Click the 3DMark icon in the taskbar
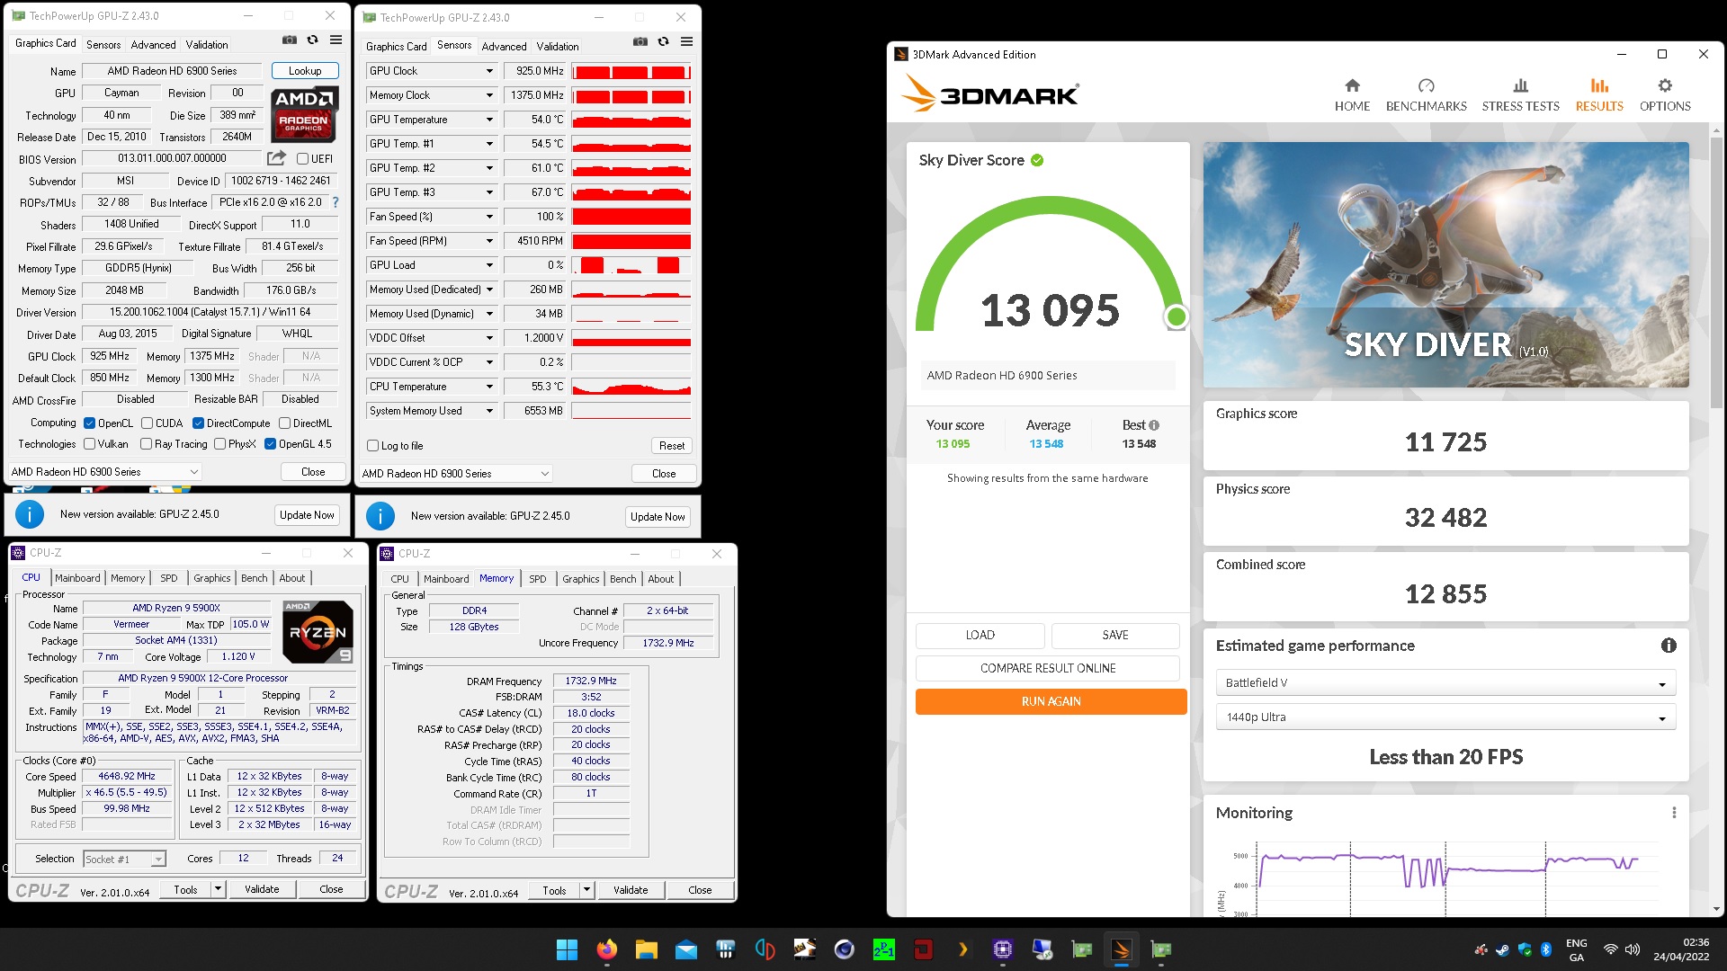Screen dimensions: 1727x971 (x=1121, y=949)
